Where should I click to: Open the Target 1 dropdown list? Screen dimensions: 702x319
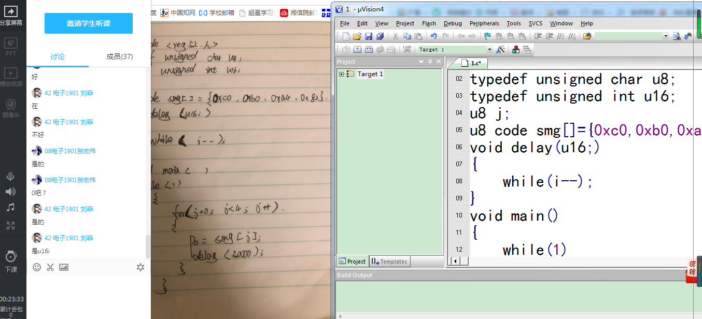point(489,50)
